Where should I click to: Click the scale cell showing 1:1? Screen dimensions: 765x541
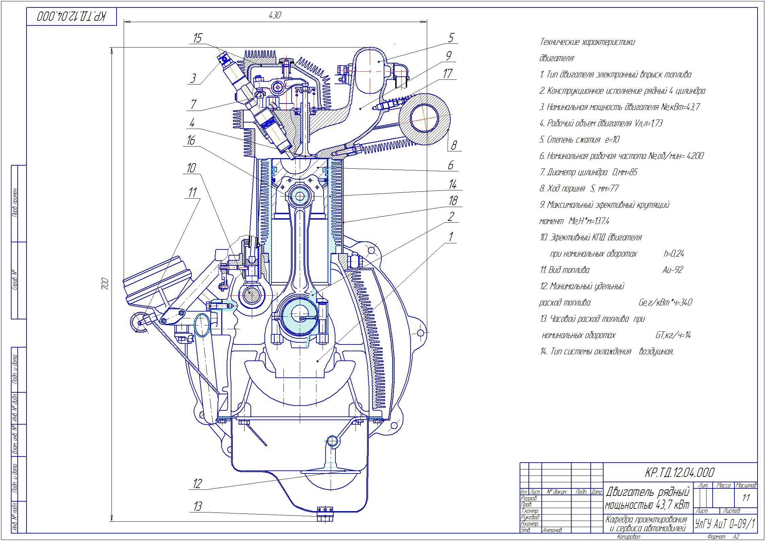point(746,498)
